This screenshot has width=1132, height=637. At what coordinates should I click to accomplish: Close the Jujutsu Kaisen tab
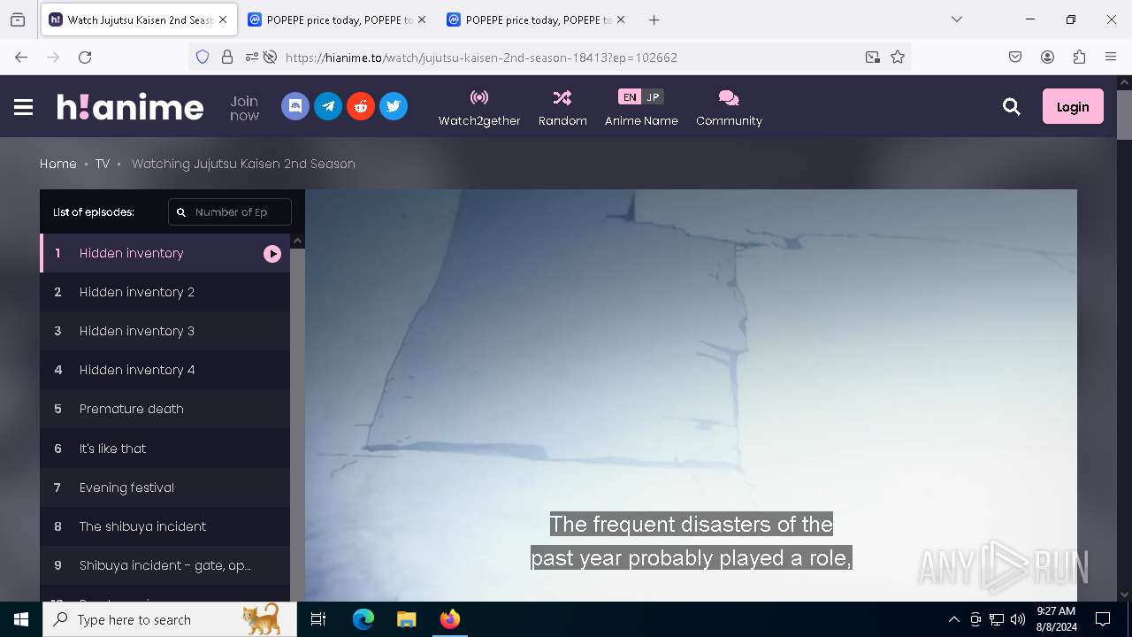click(x=223, y=19)
